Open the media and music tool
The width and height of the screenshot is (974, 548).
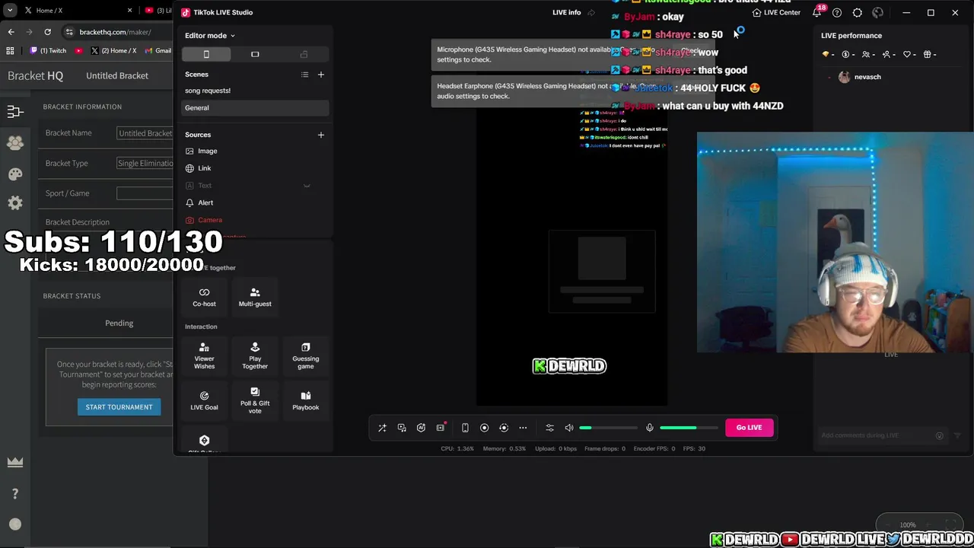coord(402,428)
